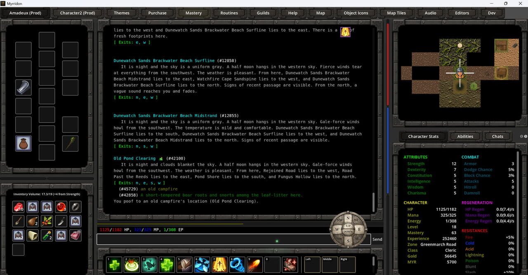Open the Mastery menu
528x275 pixels.
[x=193, y=13]
